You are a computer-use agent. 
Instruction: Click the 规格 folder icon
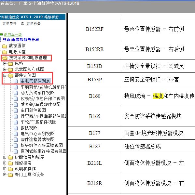(10, 64)
